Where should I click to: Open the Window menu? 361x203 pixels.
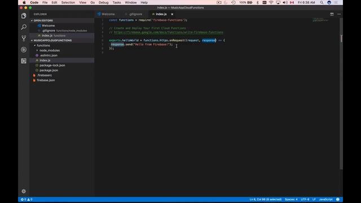(x=131, y=2)
